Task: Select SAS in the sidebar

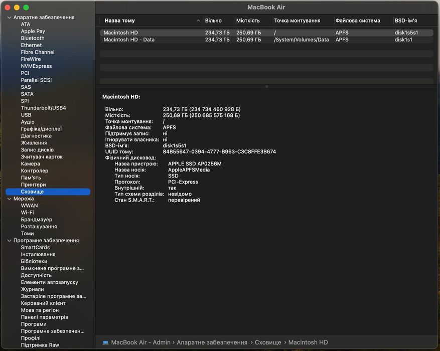Action: pos(26,87)
